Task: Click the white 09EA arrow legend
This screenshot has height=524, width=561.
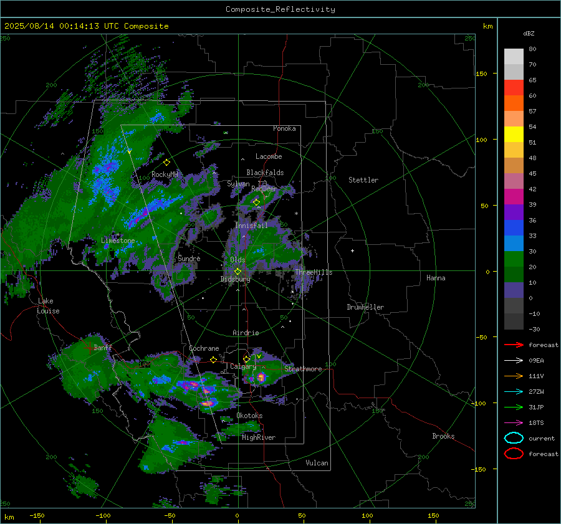Action: pos(514,361)
